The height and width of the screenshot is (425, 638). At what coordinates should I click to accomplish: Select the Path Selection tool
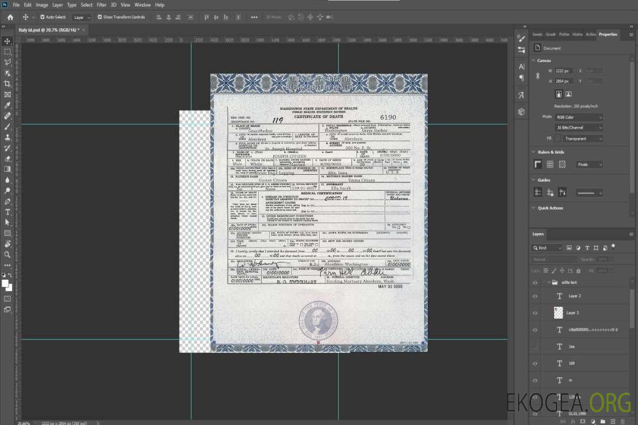coord(7,223)
